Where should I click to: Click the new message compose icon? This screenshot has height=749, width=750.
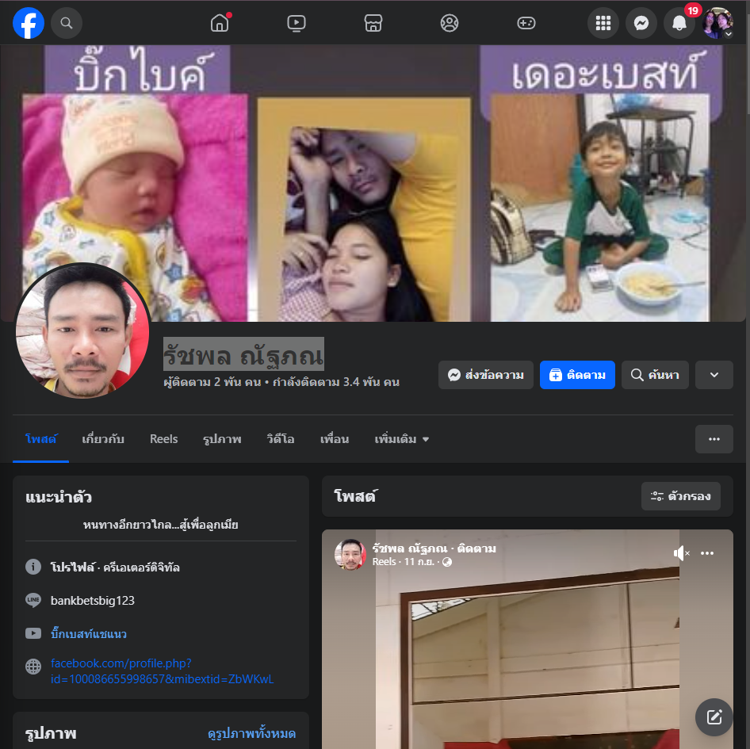714,717
